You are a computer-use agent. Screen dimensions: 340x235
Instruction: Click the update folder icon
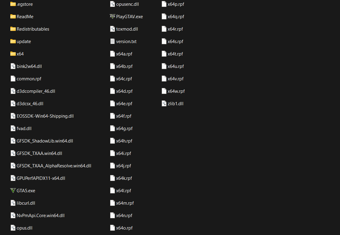13,42
